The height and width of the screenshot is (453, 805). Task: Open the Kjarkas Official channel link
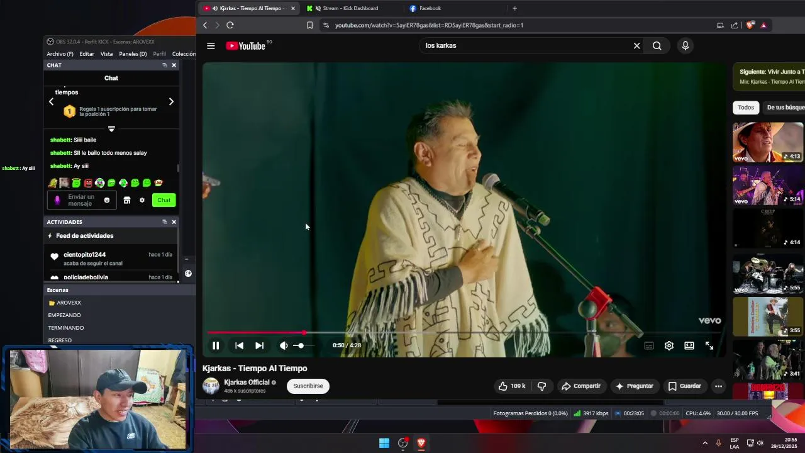247,382
